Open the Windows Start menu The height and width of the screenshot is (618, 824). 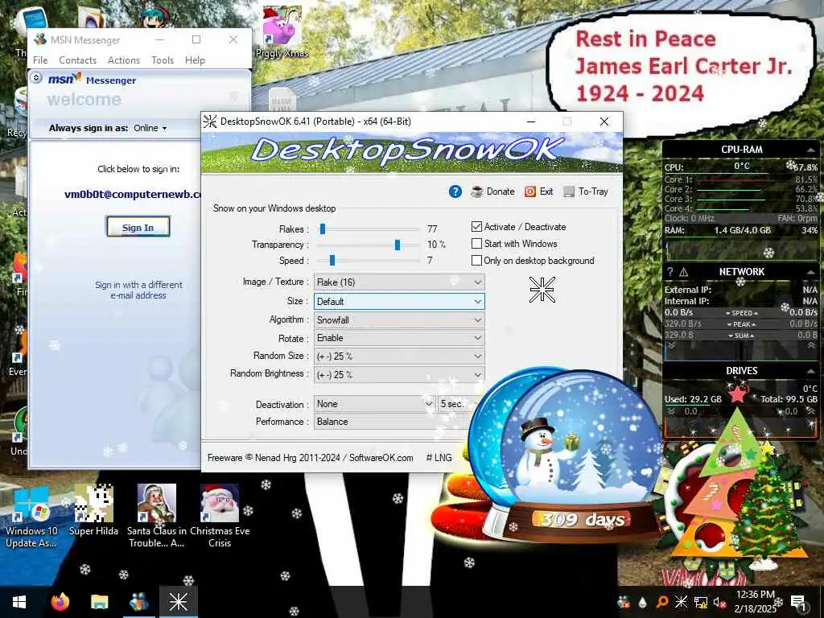(x=19, y=602)
